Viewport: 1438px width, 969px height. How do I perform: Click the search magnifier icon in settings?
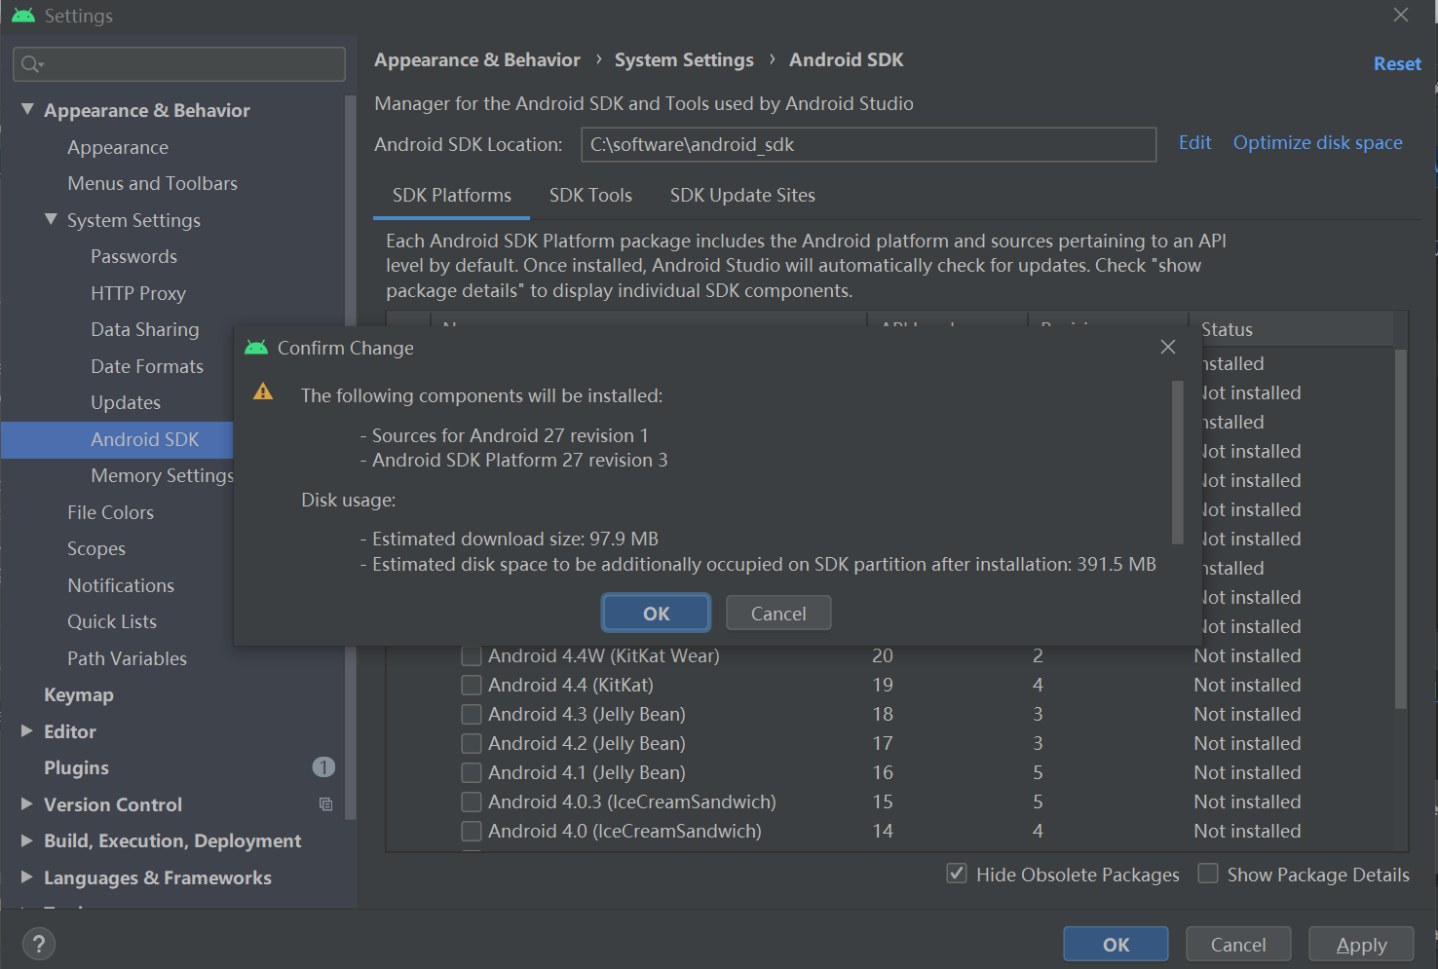click(x=31, y=64)
